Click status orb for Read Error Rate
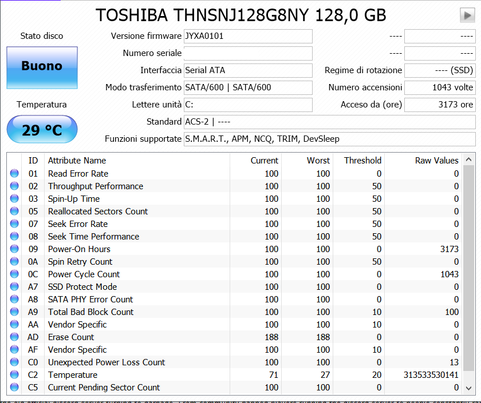 point(14,173)
